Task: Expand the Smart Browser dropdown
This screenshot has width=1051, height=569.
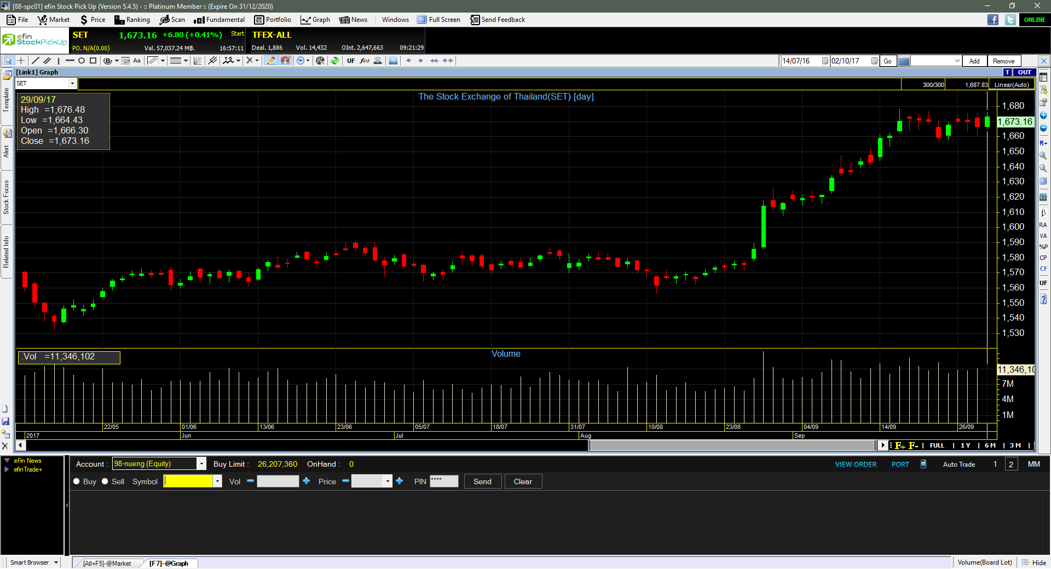Action: pos(56,562)
